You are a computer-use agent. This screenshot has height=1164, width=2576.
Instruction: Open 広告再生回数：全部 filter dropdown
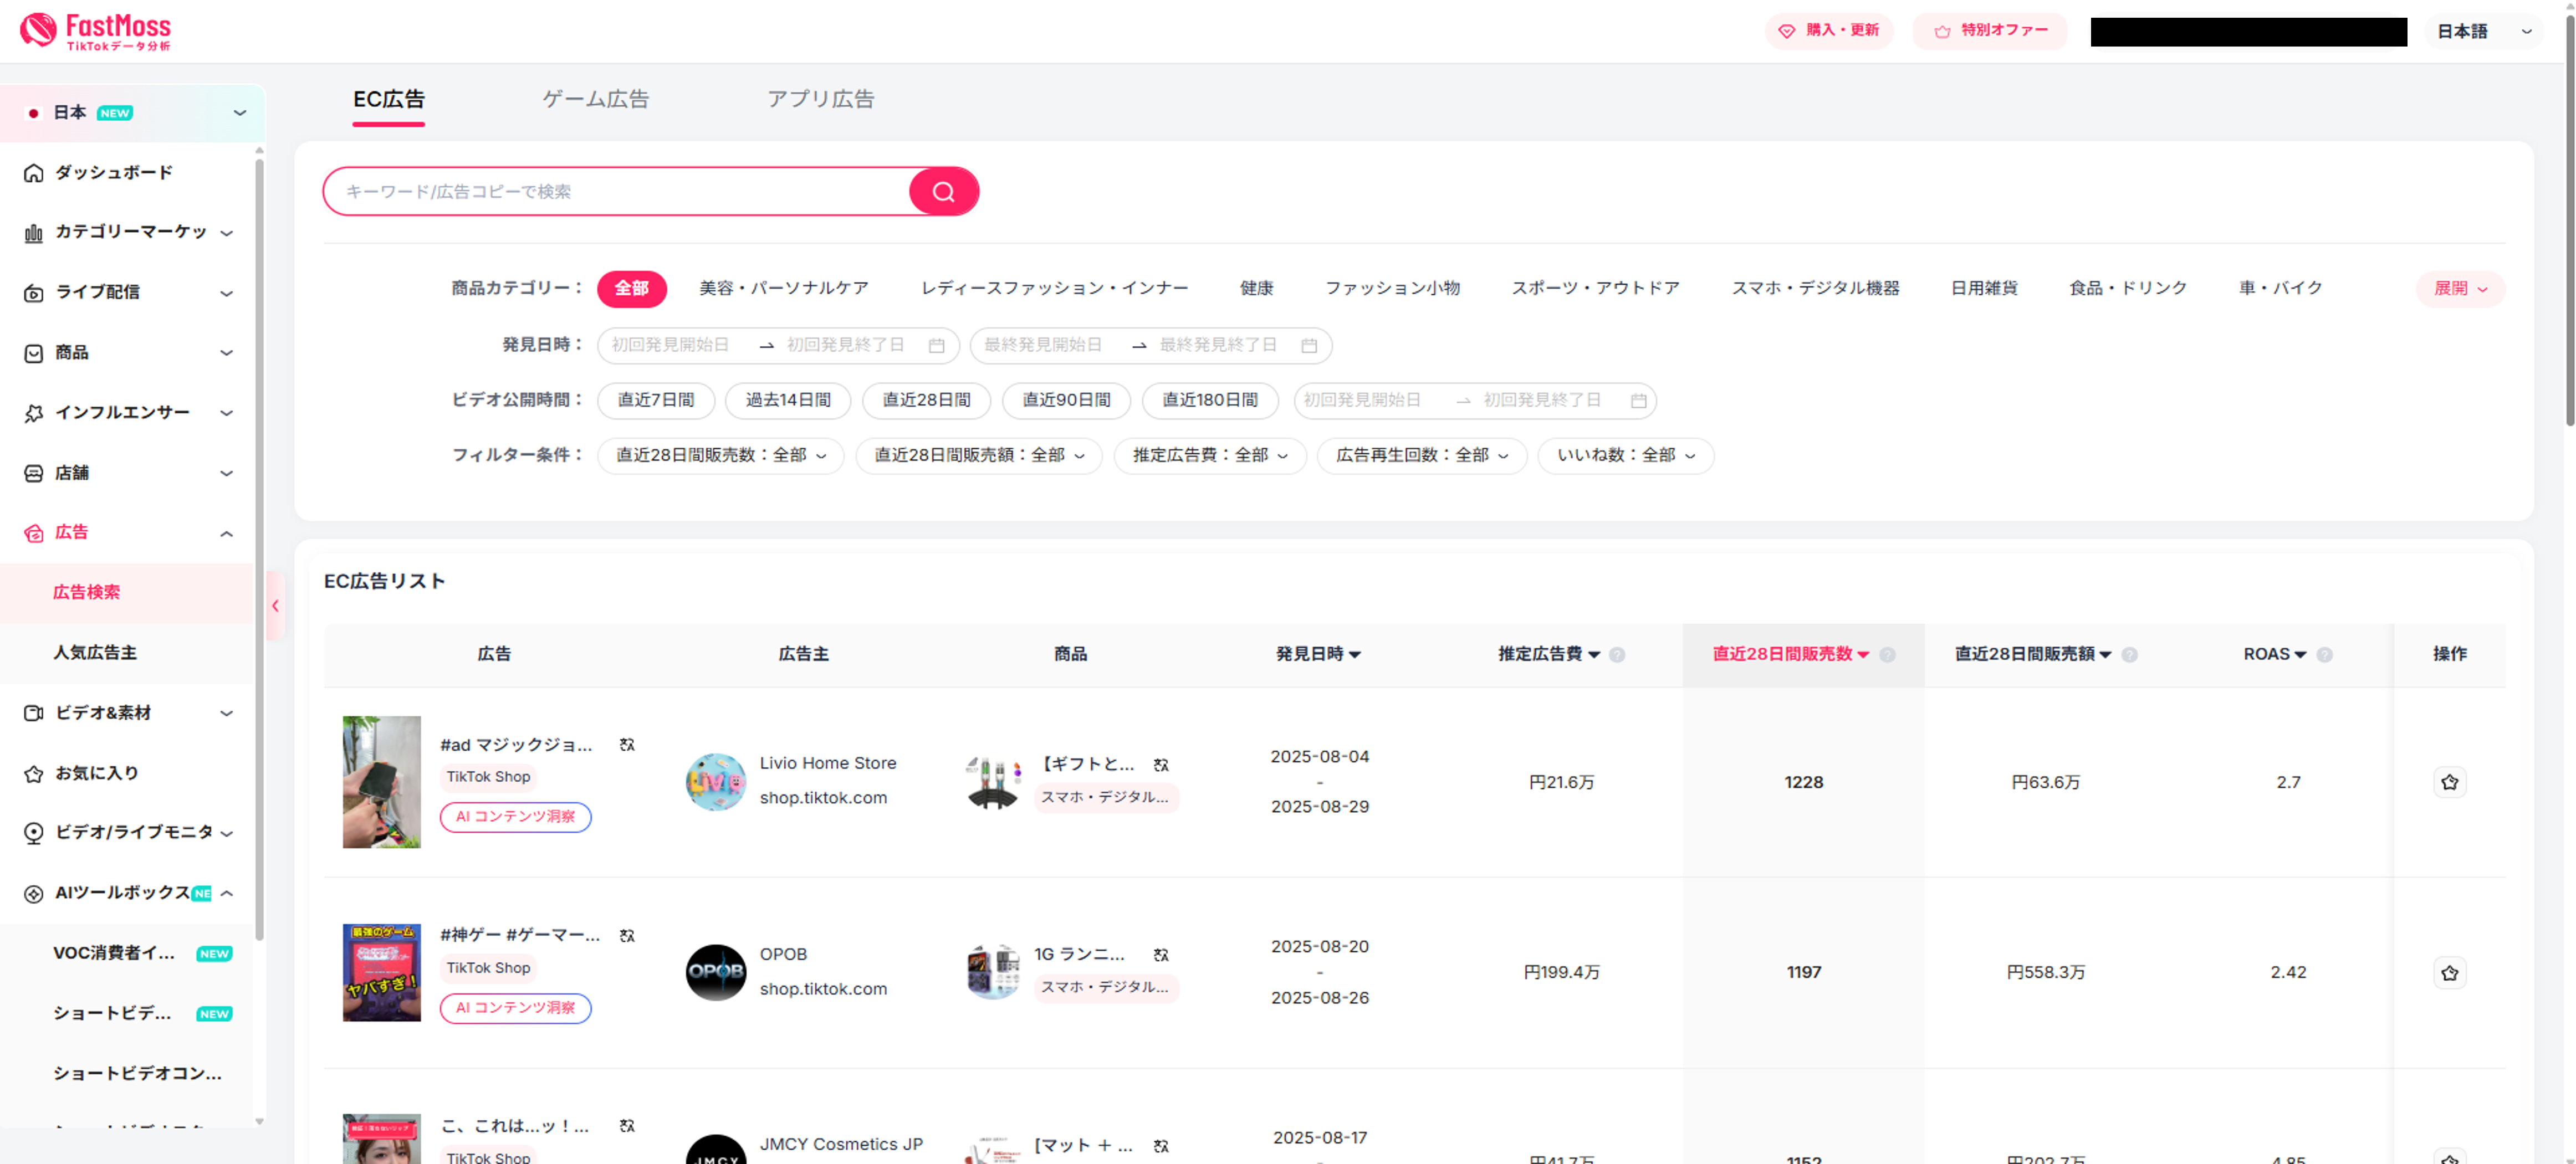(x=1422, y=456)
